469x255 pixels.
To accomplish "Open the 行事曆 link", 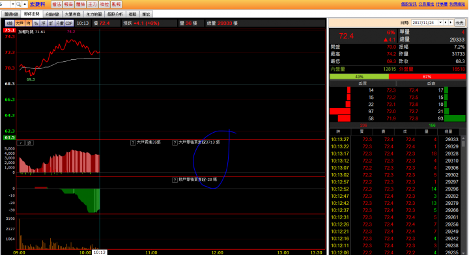I will 442,4.
